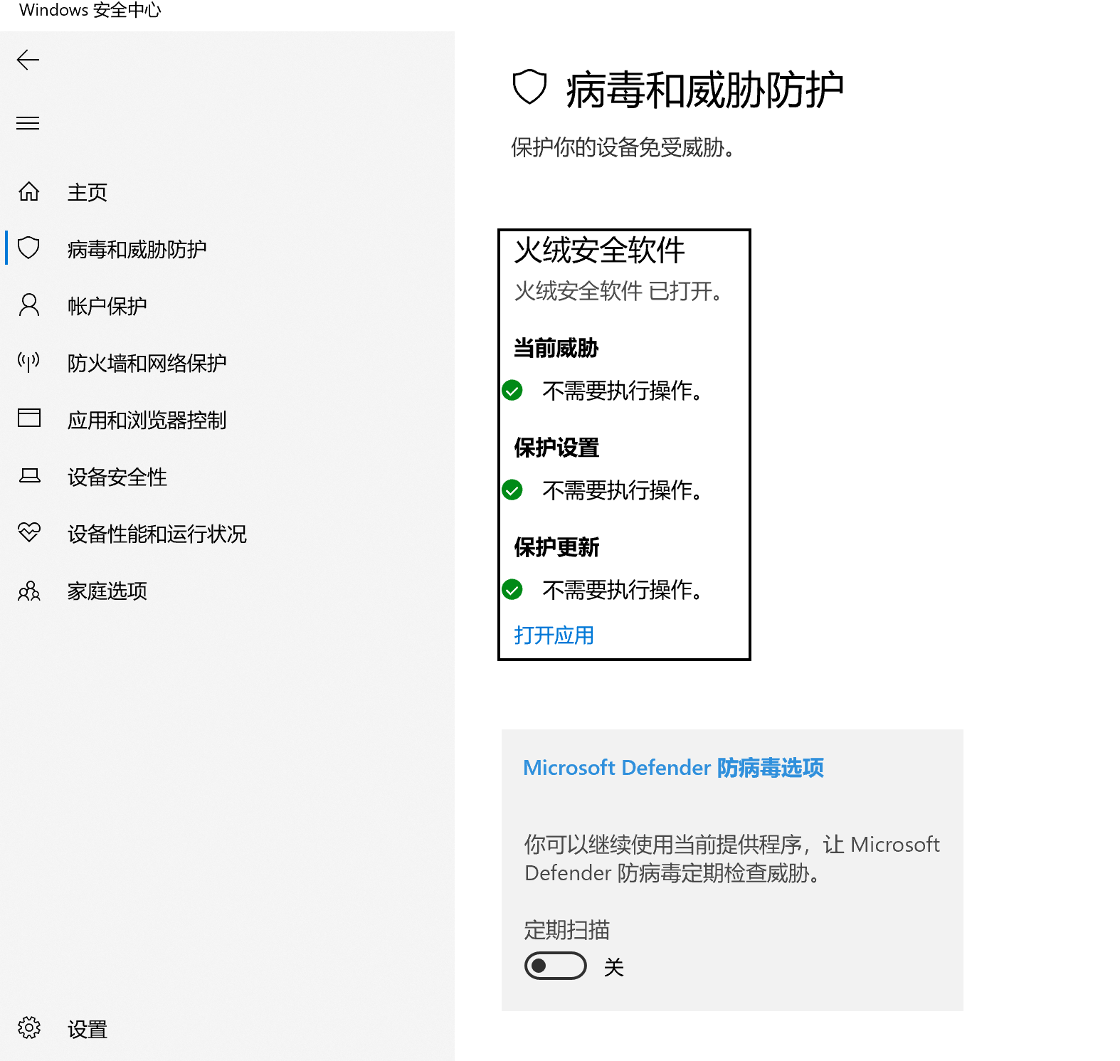Go to 主页 in sidebar
This screenshot has width=1120, height=1061.
(87, 192)
